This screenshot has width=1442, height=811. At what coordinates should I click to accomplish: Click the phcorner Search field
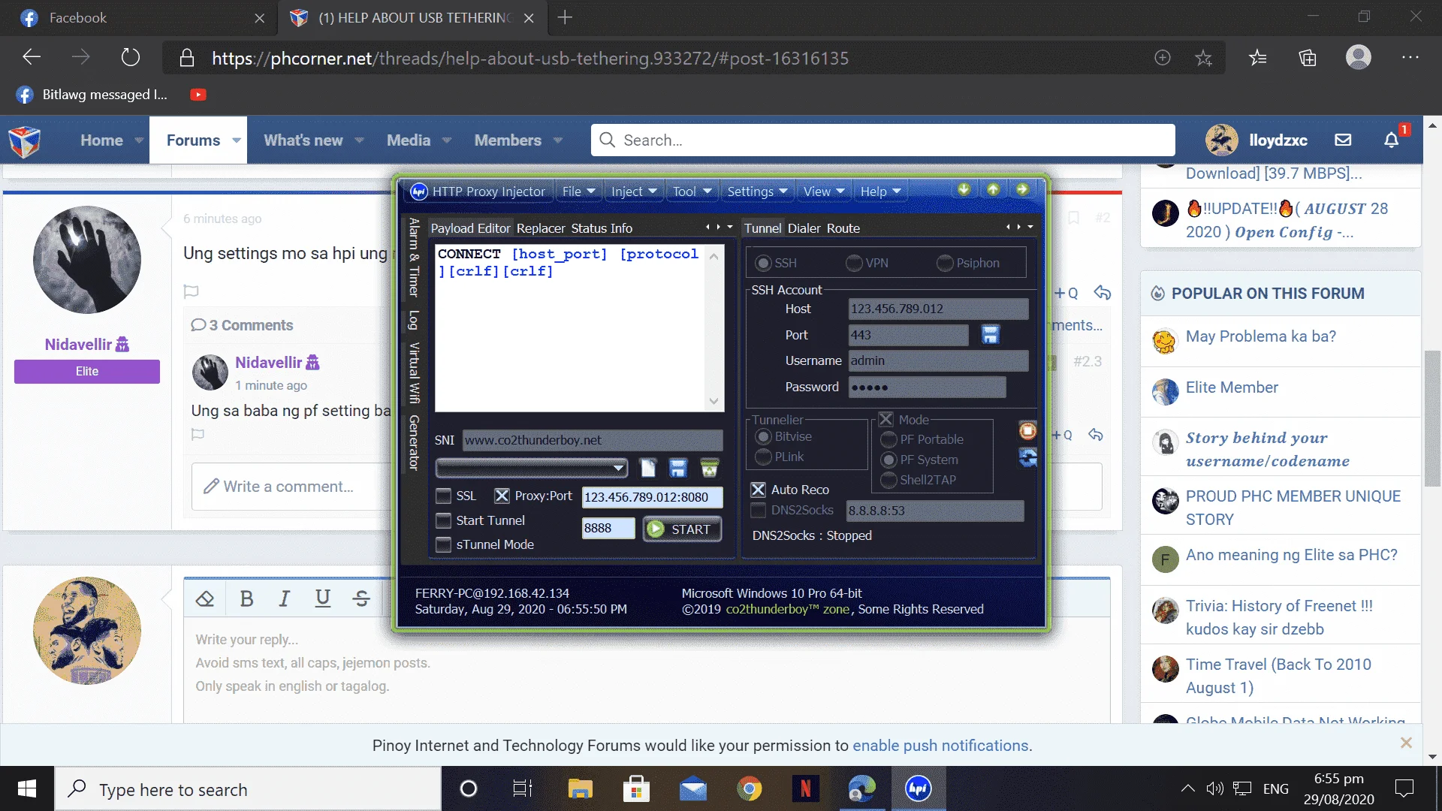(x=882, y=140)
